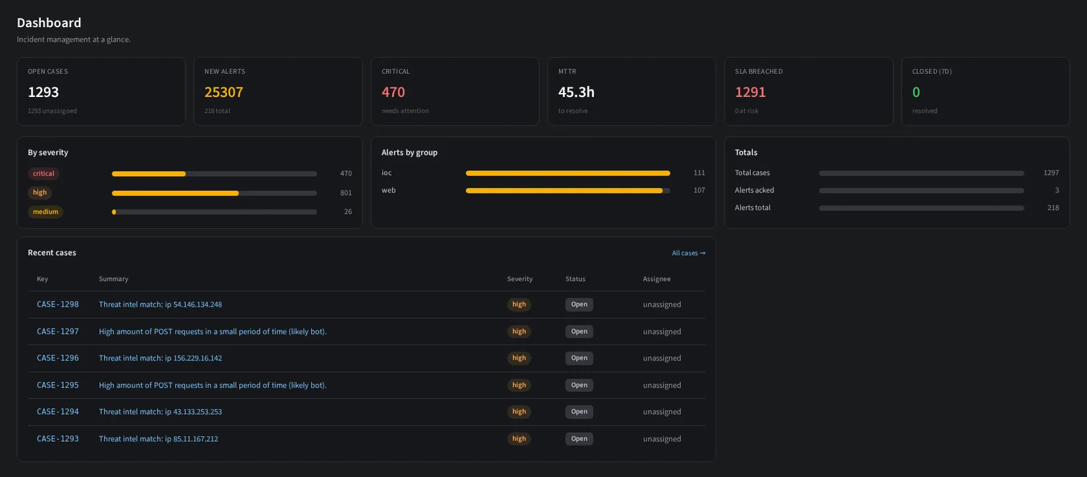Viewport: 1087px width, 477px height.
Task: Open case CASE-1293
Action: (58, 439)
